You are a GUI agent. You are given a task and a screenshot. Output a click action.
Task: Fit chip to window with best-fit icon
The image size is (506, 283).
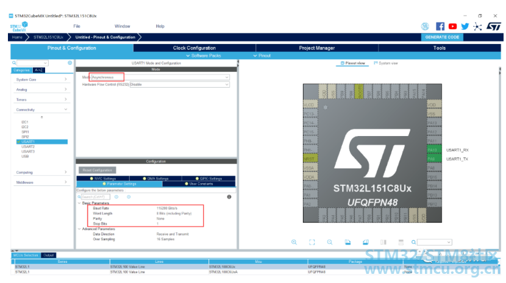[312, 242]
